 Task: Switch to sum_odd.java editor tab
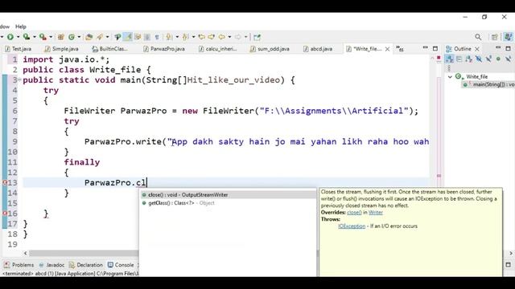(270, 49)
